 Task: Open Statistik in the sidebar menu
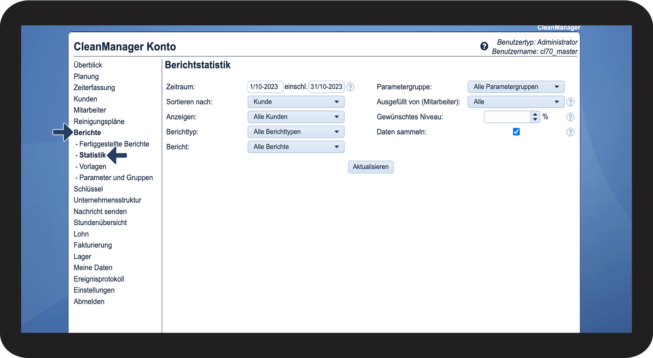(92, 155)
